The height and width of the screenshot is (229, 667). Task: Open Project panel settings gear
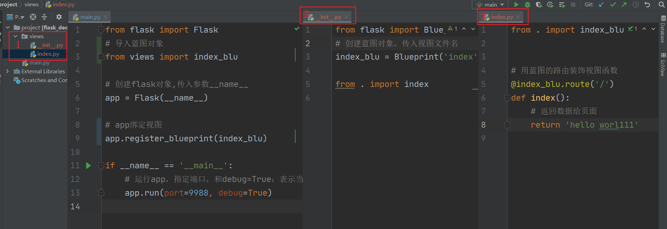[59, 16]
